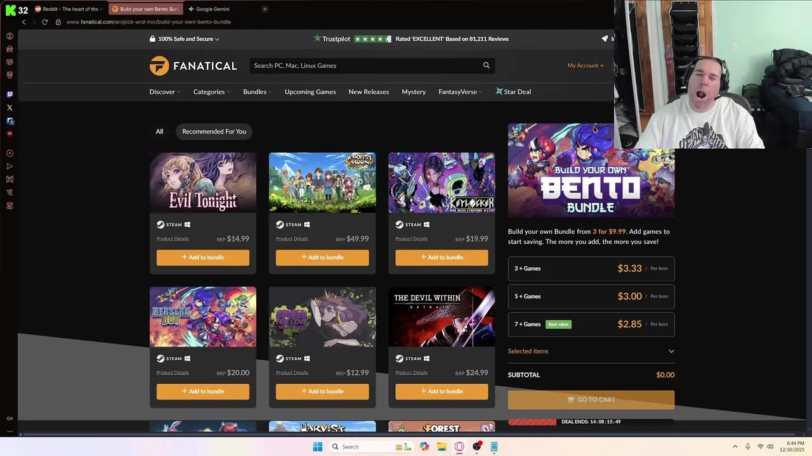Image resolution: width=812 pixels, height=456 pixels.
Task: Expand the Bundles menu
Action: pos(258,92)
